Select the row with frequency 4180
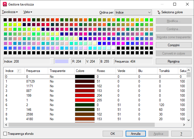194x139 pixels. (95, 119)
